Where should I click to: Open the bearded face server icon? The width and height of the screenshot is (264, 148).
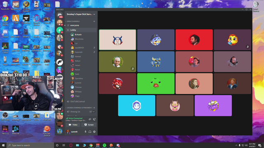coord(59,23)
